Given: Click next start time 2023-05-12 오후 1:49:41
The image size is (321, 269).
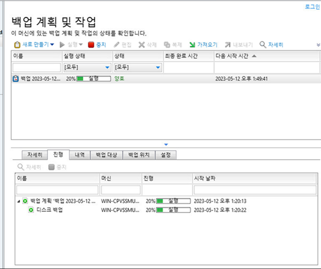Looking at the screenshot, I should 241,79.
